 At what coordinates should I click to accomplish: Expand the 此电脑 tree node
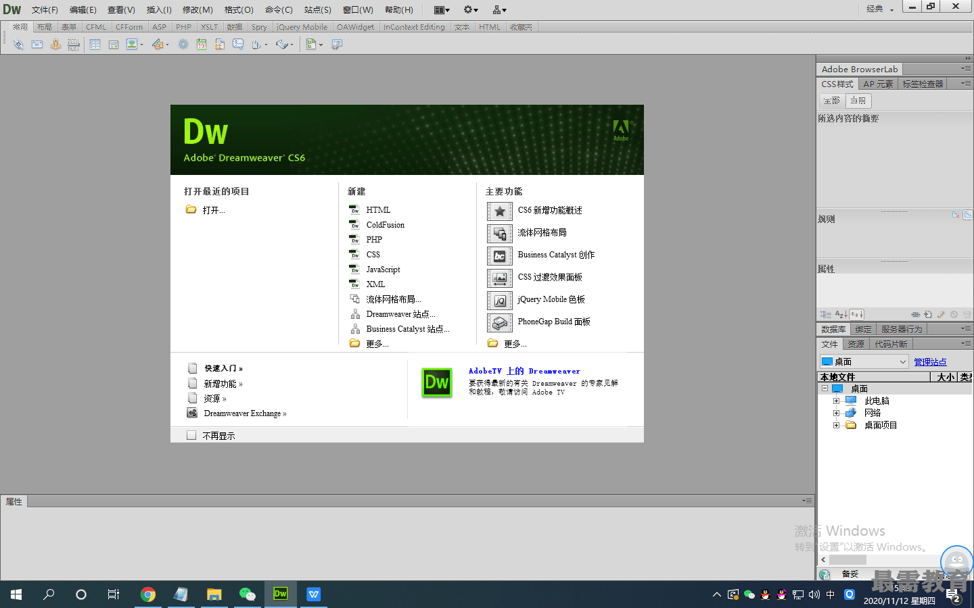pyautogui.click(x=836, y=401)
